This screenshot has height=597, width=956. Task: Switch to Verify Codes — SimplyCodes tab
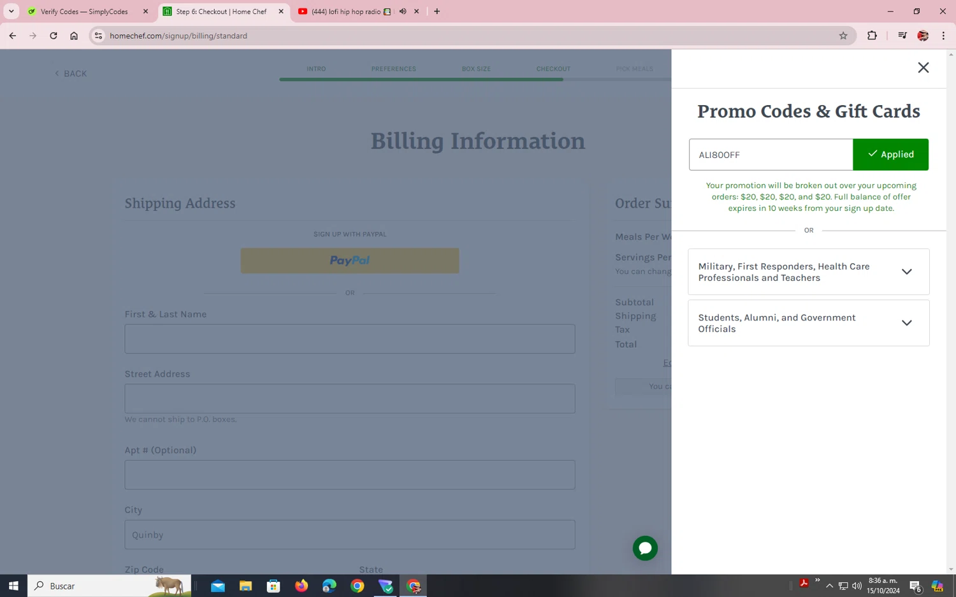(84, 11)
